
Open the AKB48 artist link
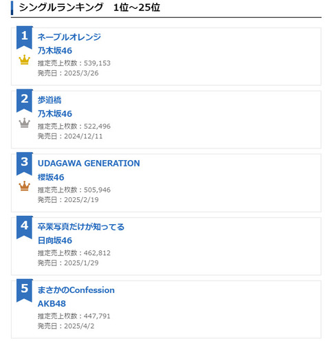pyautogui.click(x=52, y=304)
